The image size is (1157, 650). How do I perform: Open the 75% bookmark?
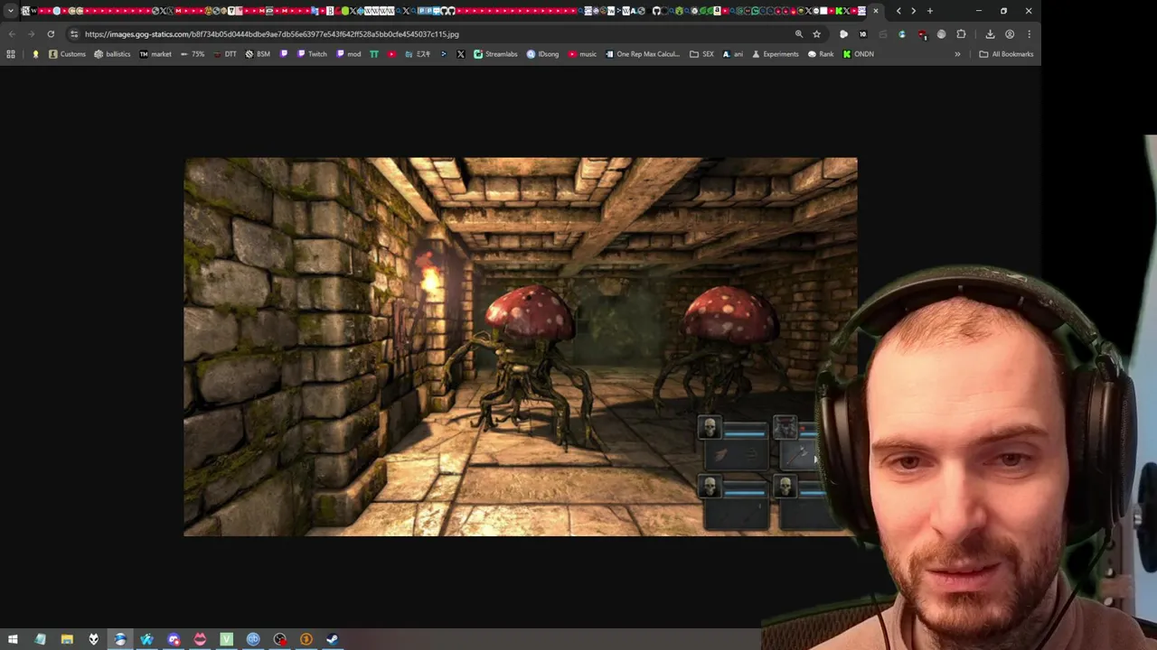pos(193,54)
